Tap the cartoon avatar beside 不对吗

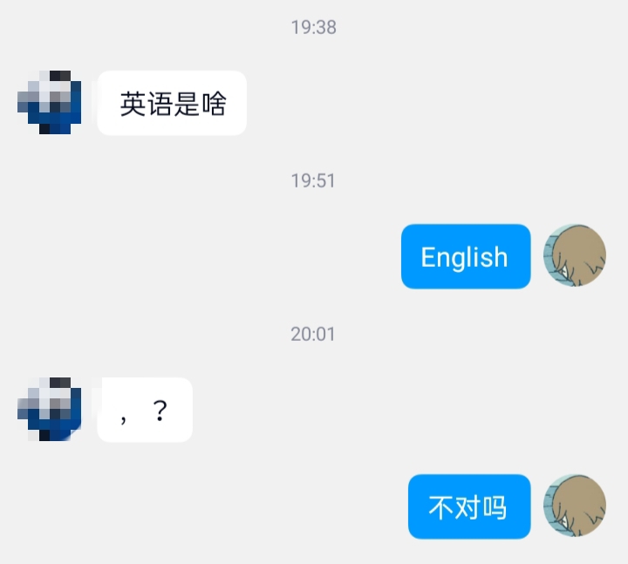pyautogui.click(x=575, y=506)
